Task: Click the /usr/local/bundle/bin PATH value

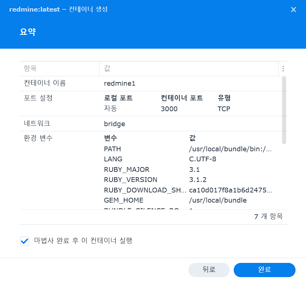Action: point(230,149)
